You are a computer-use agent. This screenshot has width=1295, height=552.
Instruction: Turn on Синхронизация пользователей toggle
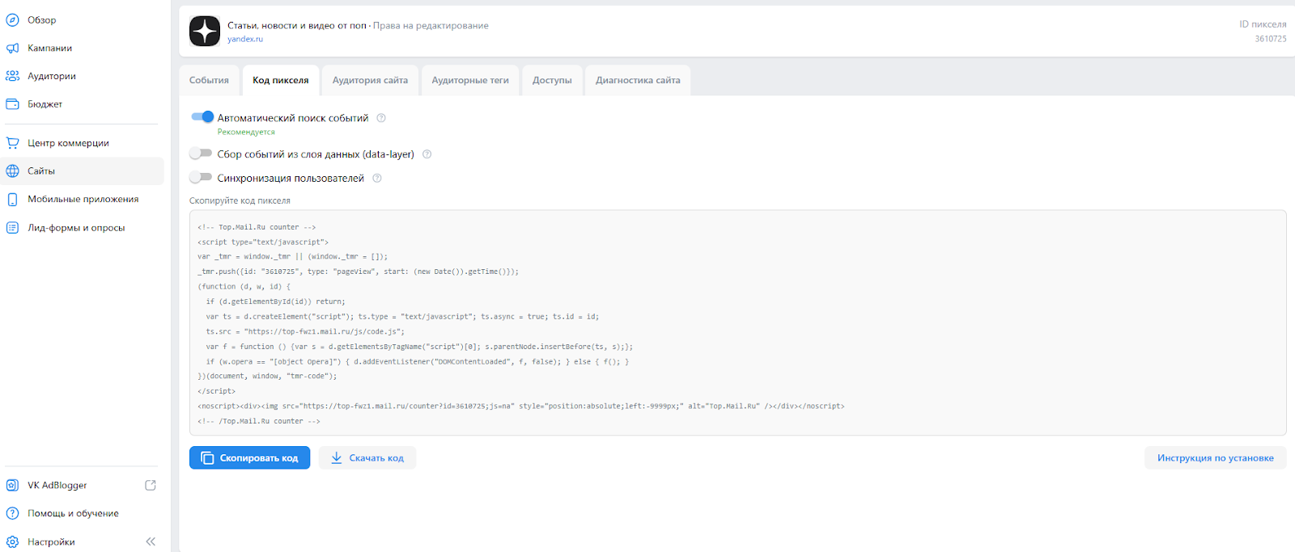(x=201, y=178)
